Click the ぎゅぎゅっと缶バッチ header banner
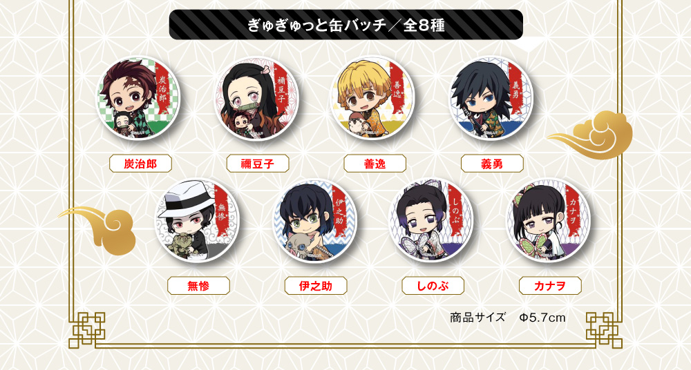 pyautogui.click(x=346, y=25)
